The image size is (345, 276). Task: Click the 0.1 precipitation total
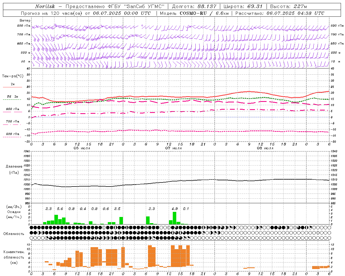pos(186,209)
